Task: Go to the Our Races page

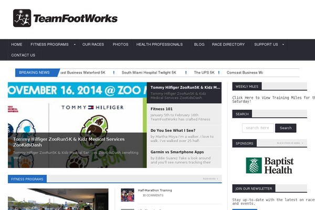Action: (93, 45)
